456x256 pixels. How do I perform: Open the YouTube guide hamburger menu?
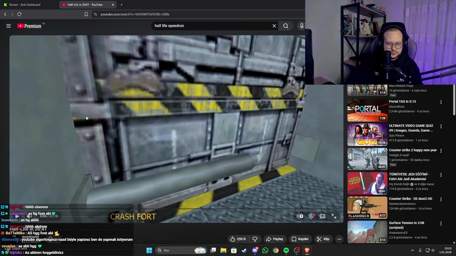click(9, 26)
